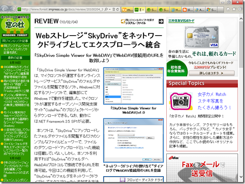Image resolution: width=245 pixels, height=184 pixels.
Task: Switch to the H... tab
Action: pos(176,10)
